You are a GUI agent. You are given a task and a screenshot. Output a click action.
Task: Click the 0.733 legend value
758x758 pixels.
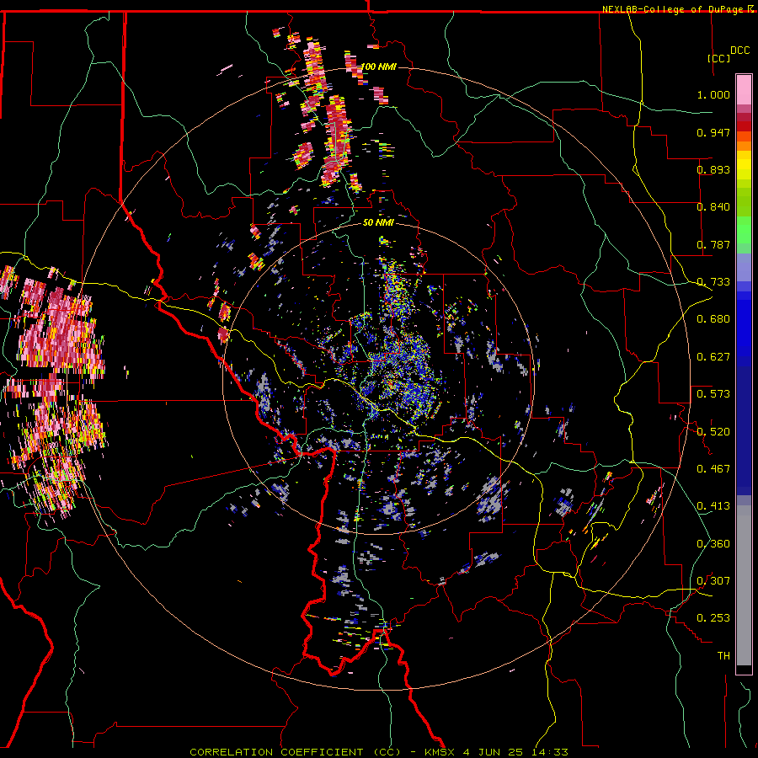(713, 282)
